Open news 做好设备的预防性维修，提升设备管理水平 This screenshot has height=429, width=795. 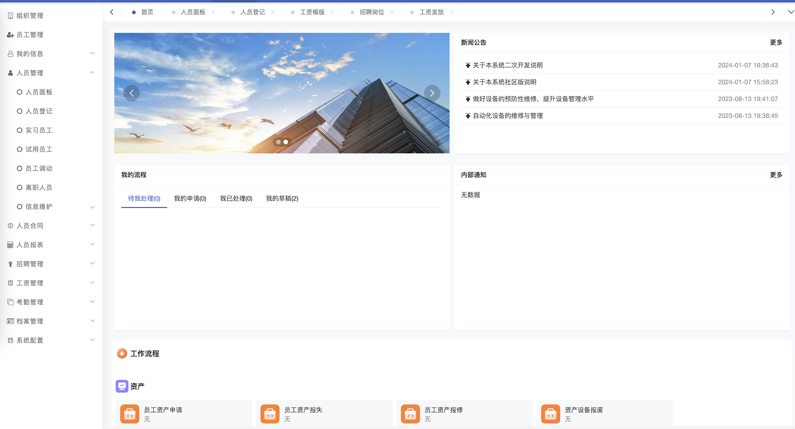tap(533, 99)
